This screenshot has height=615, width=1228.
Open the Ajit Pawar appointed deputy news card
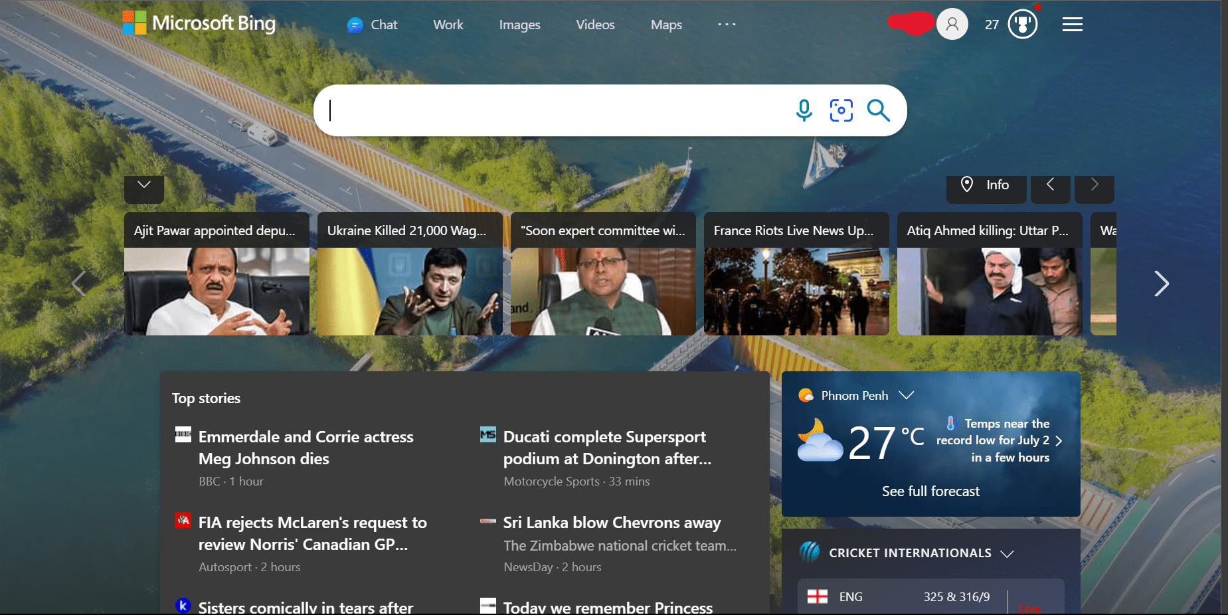(217, 274)
